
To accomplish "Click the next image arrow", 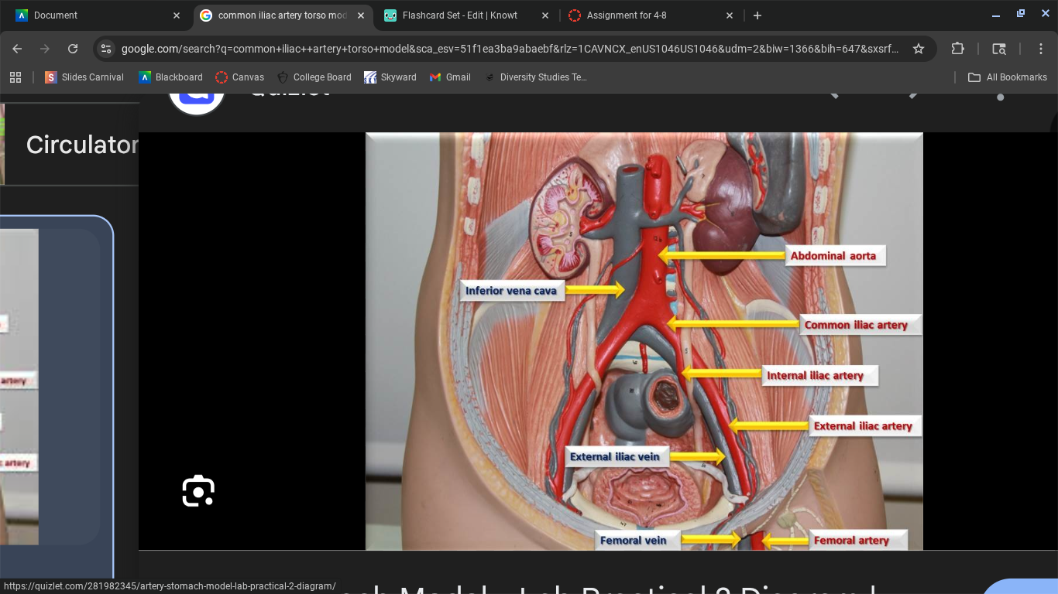I will (914, 95).
